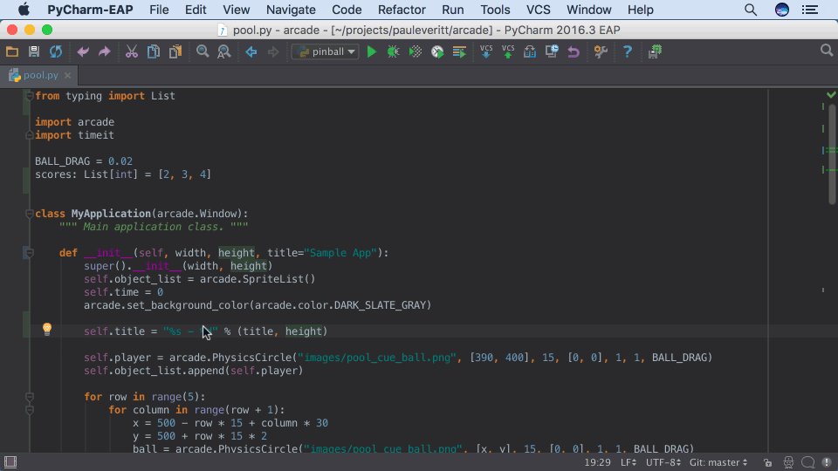Click the VCS Commit Changes icon
The image size is (838, 471).
[508, 51]
